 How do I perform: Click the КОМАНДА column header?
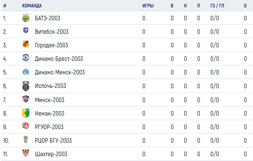click(32, 6)
